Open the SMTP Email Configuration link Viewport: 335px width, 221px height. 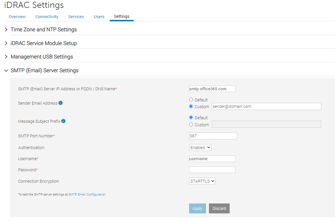[87, 194]
